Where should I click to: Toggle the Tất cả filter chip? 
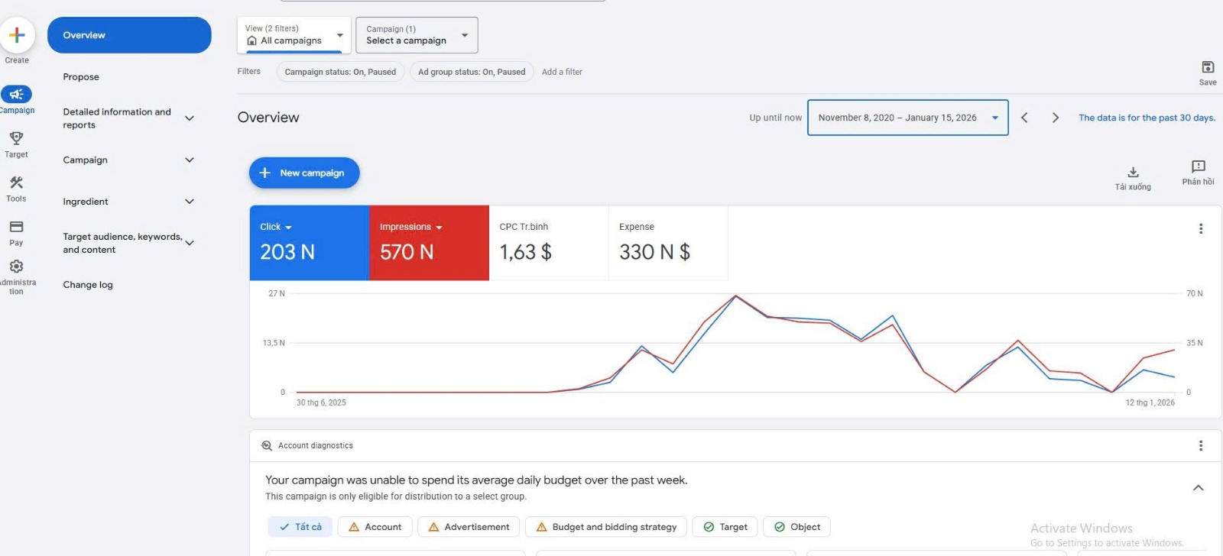[x=300, y=527]
